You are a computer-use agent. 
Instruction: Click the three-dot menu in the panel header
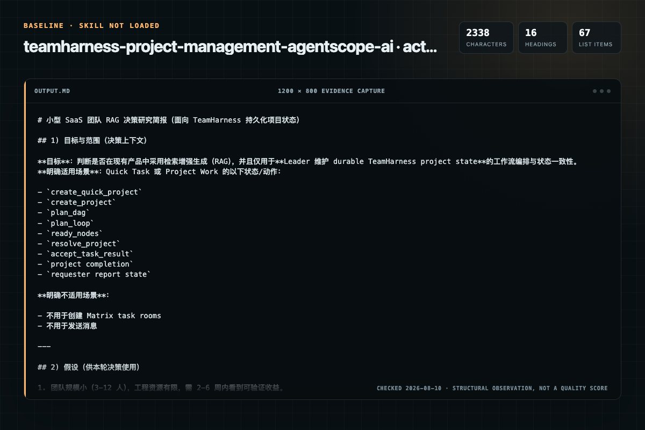pos(601,91)
